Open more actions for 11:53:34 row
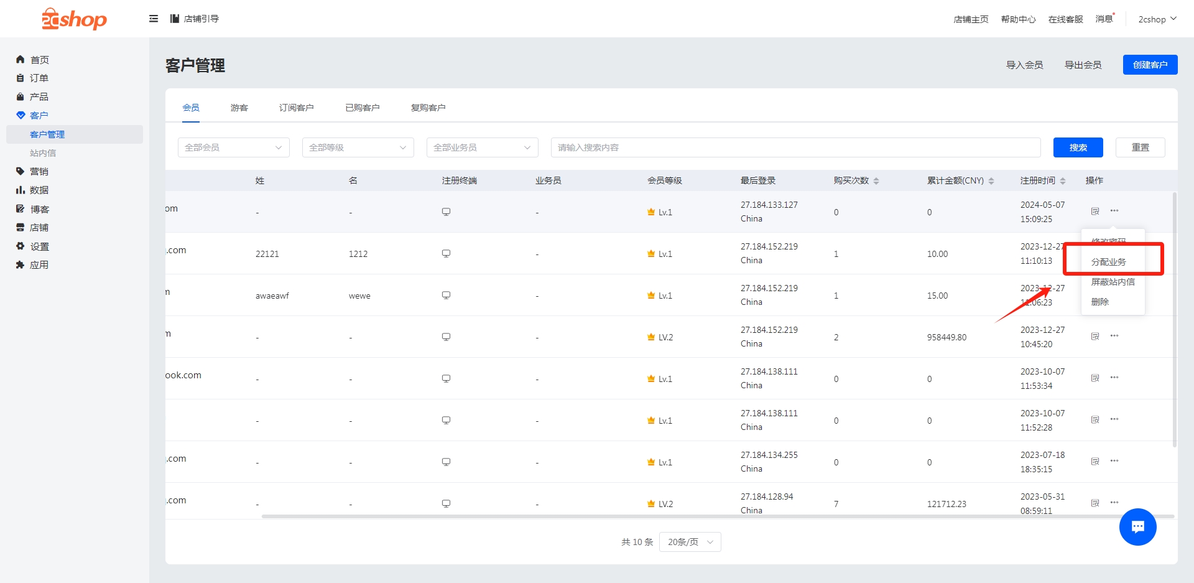This screenshot has width=1194, height=583. coord(1114,378)
